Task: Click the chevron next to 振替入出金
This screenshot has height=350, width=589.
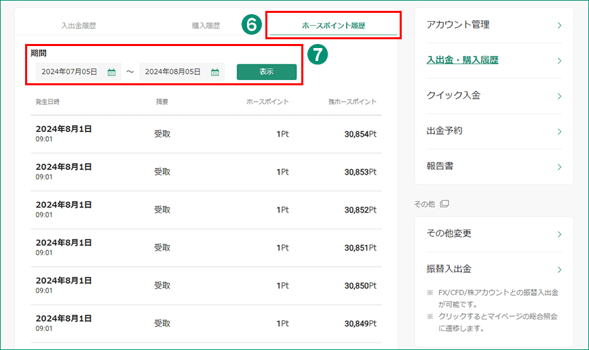Action: [559, 270]
